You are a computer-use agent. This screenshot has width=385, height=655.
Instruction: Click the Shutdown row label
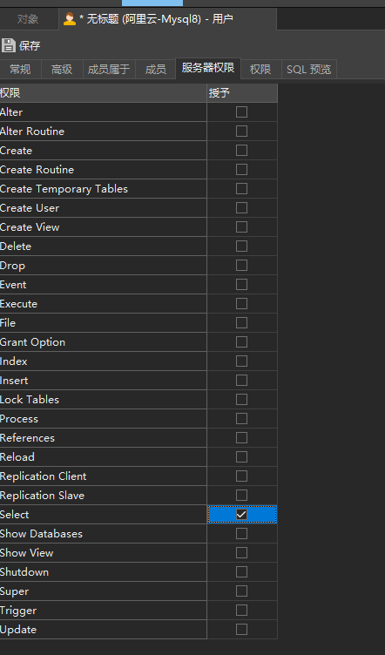[x=24, y=572]
